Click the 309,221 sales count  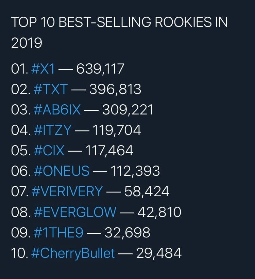tap(128, 110)
